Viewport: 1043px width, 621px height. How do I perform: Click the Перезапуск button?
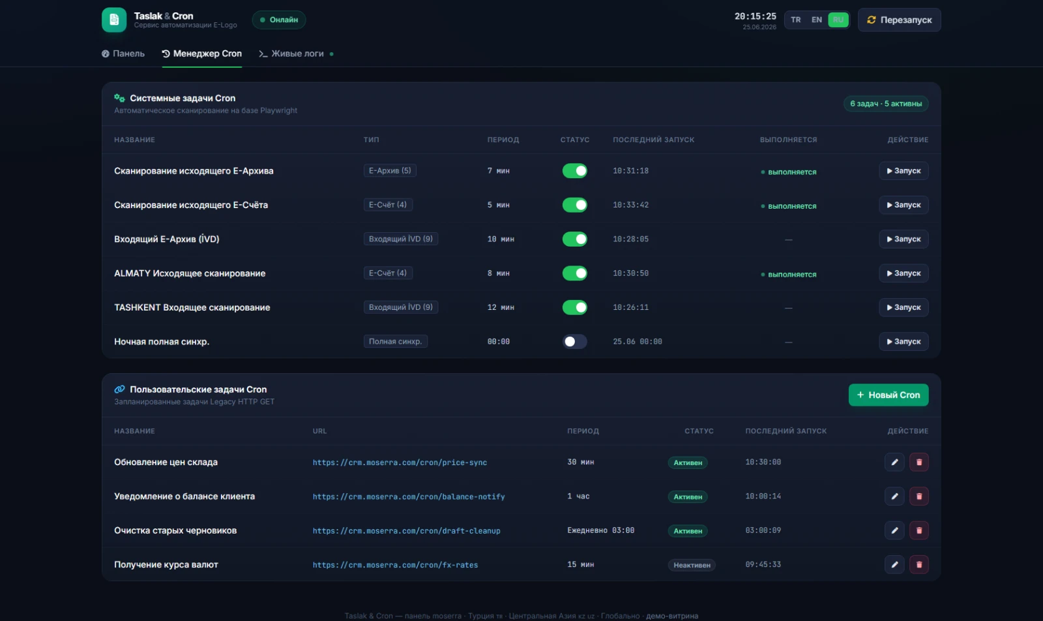pos(900,20)
